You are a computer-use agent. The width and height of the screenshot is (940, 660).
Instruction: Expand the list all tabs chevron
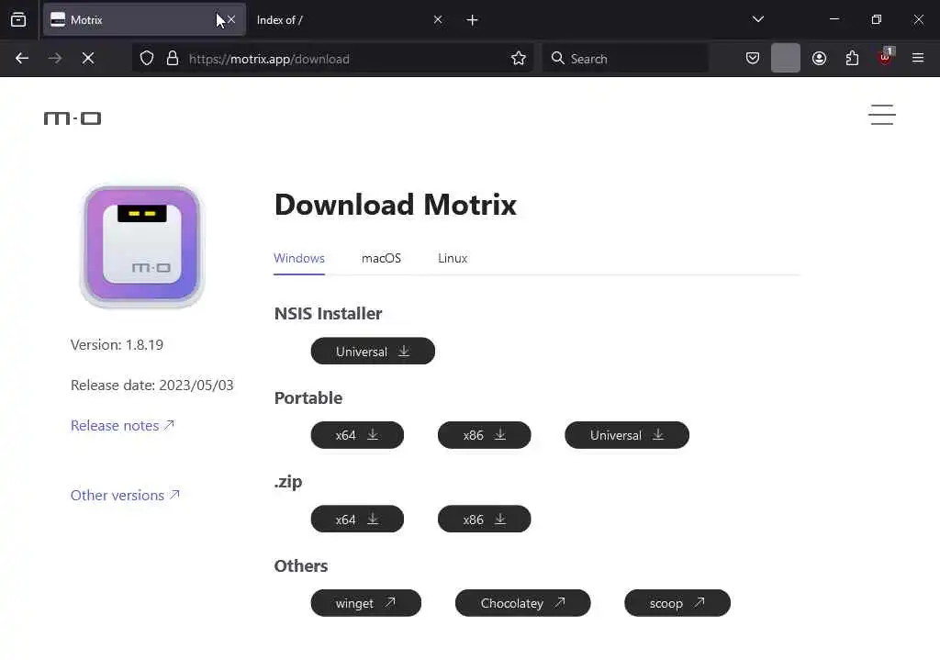point(757,19)
